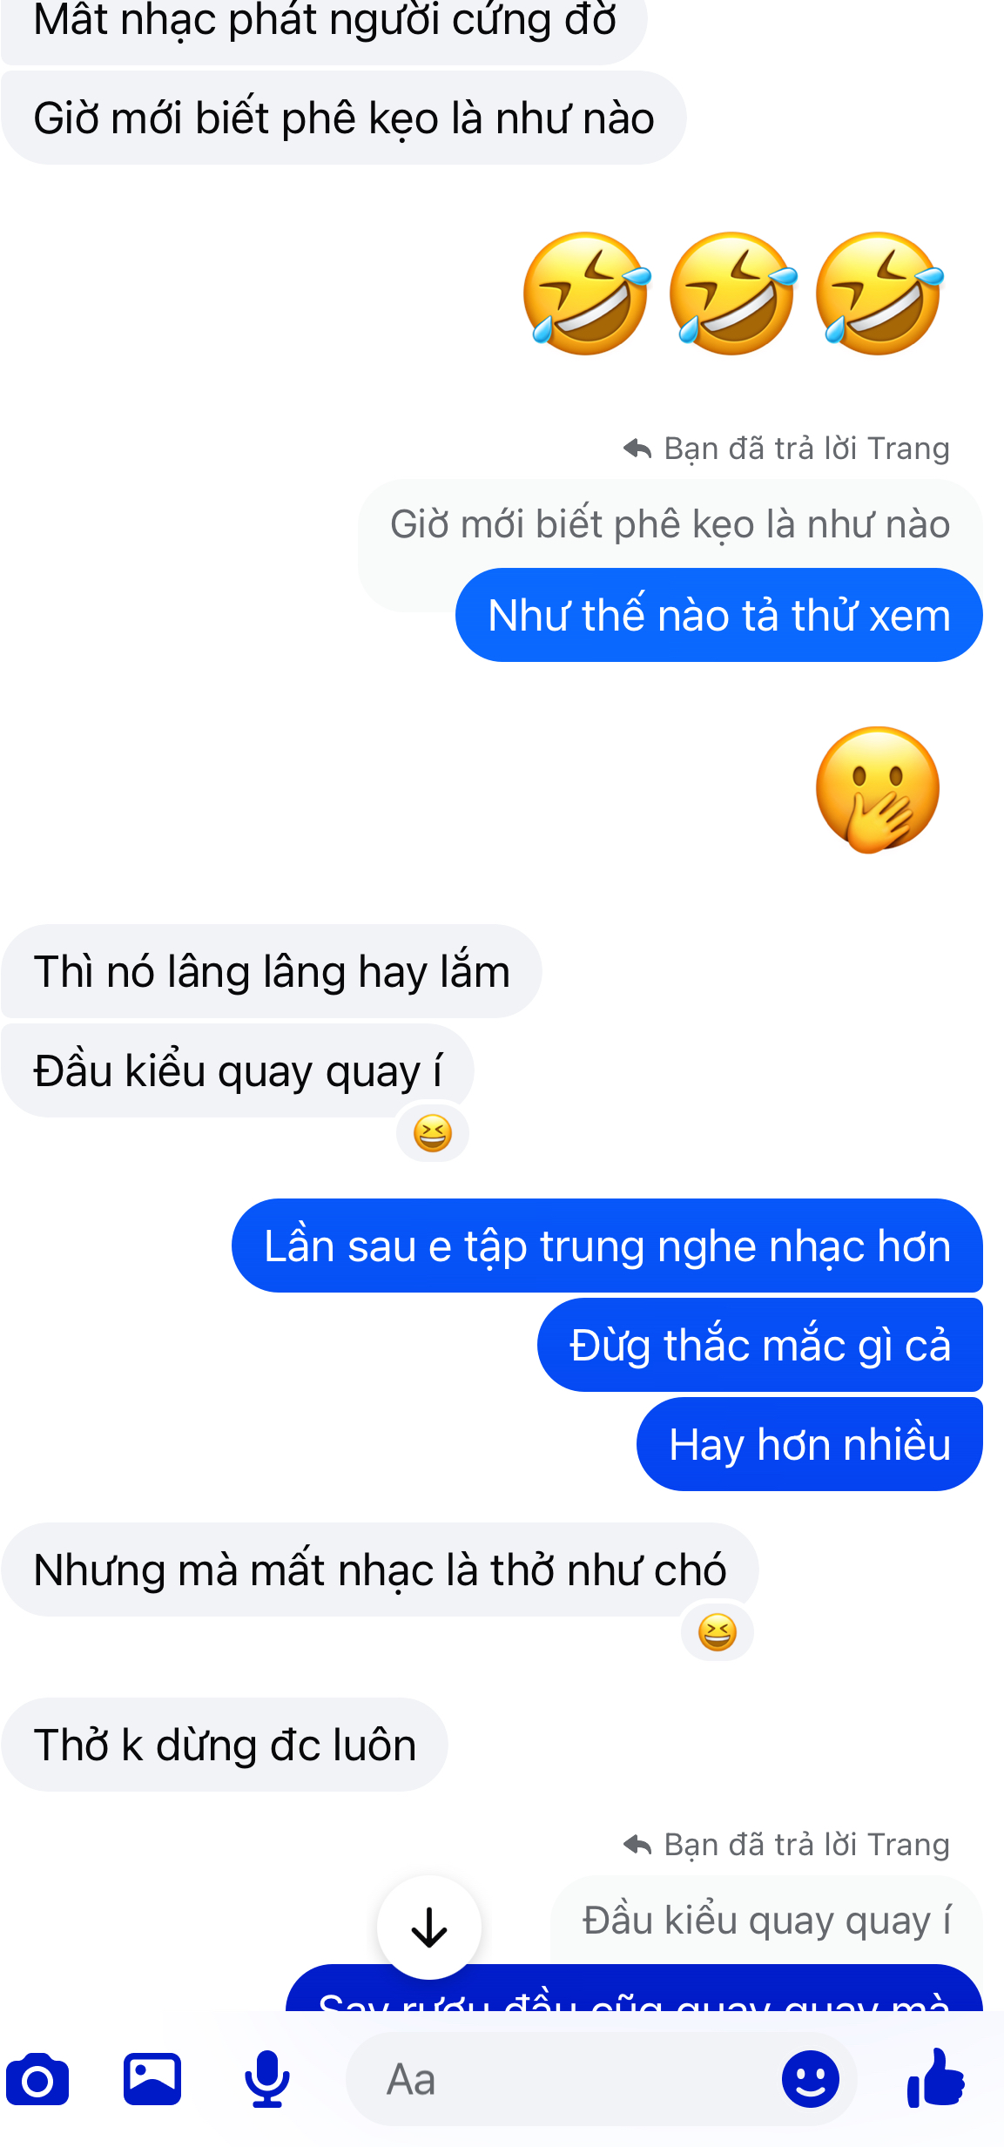Select the 'Hay hơn nhiều' message bubble
The width and height of the screenshot is (1004, 2147).
coord(810,1444)
